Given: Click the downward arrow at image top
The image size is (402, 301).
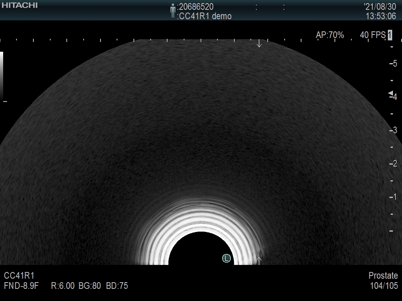Looking at the screenshot, I should [x=259, y=44].
